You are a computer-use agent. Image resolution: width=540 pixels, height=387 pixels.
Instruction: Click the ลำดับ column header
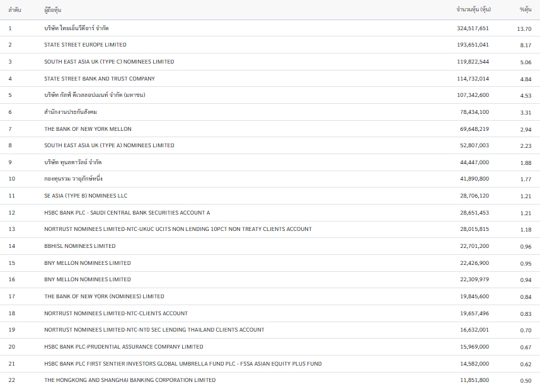click(14, 10)
